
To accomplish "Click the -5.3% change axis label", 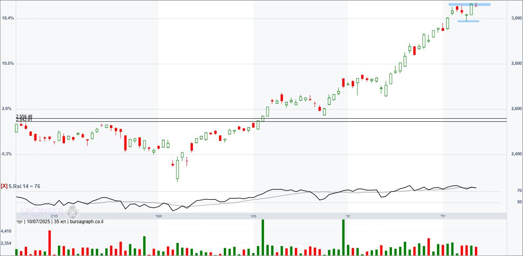I will [x=7, y=154].
